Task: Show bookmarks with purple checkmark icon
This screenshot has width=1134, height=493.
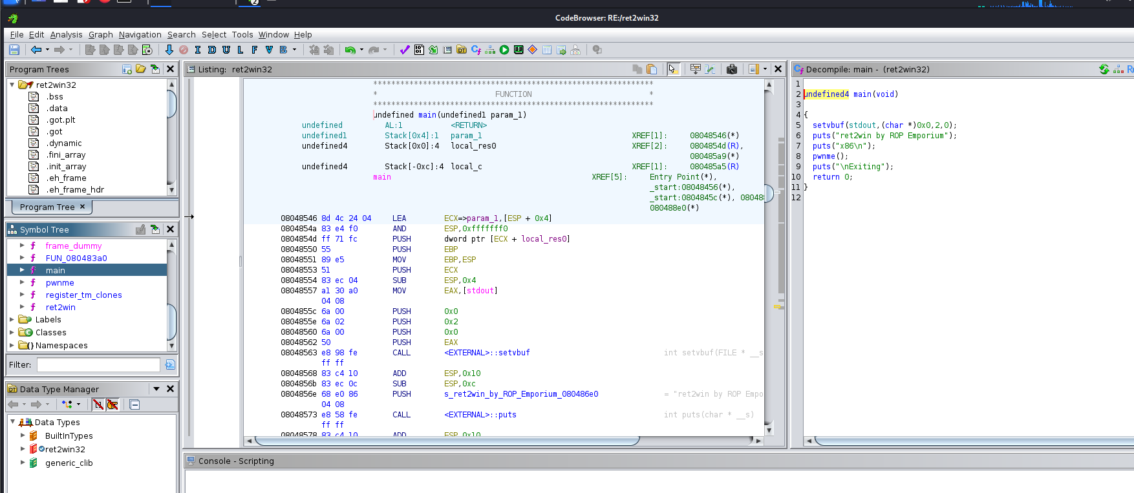Action: 405,50
